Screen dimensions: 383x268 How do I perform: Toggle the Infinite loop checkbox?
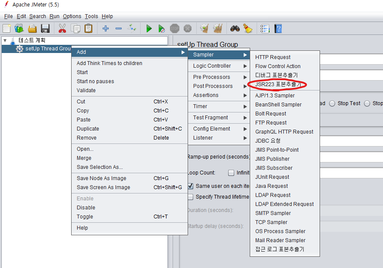click(231, 173)
